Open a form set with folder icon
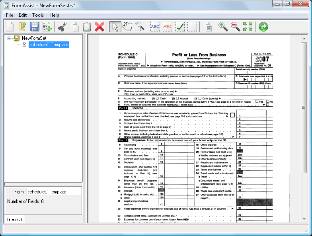 [x=22, y=27]
